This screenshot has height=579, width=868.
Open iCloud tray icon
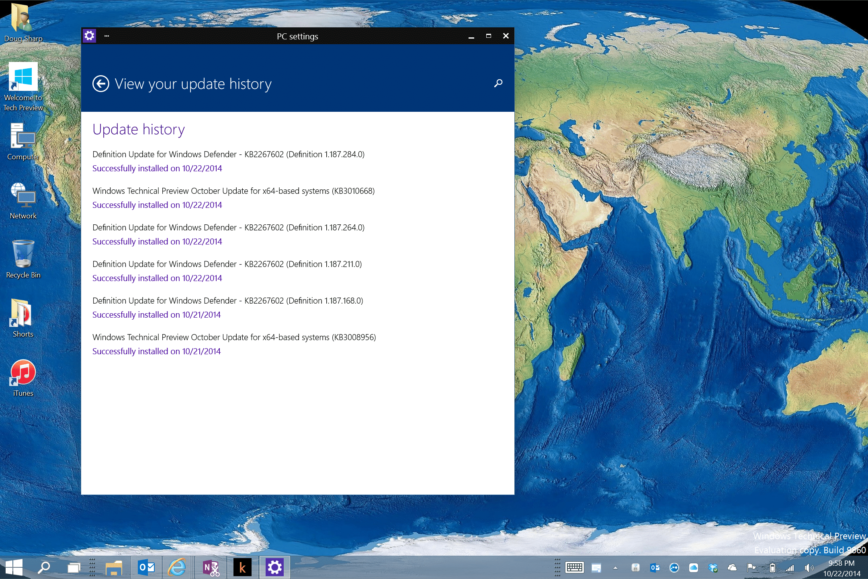click(694, 568)
